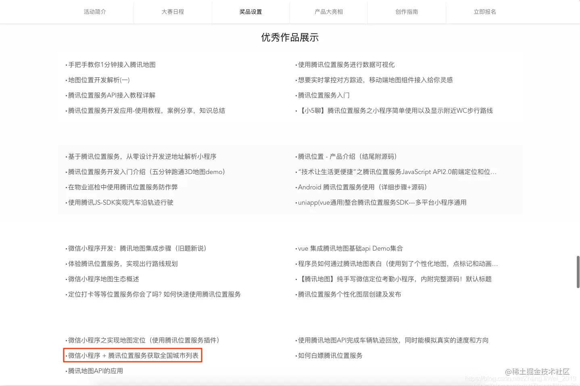Open 使用腾讯位置服务进行数据可视化
Screen dimensions: 580x386
tap(346, 64)
